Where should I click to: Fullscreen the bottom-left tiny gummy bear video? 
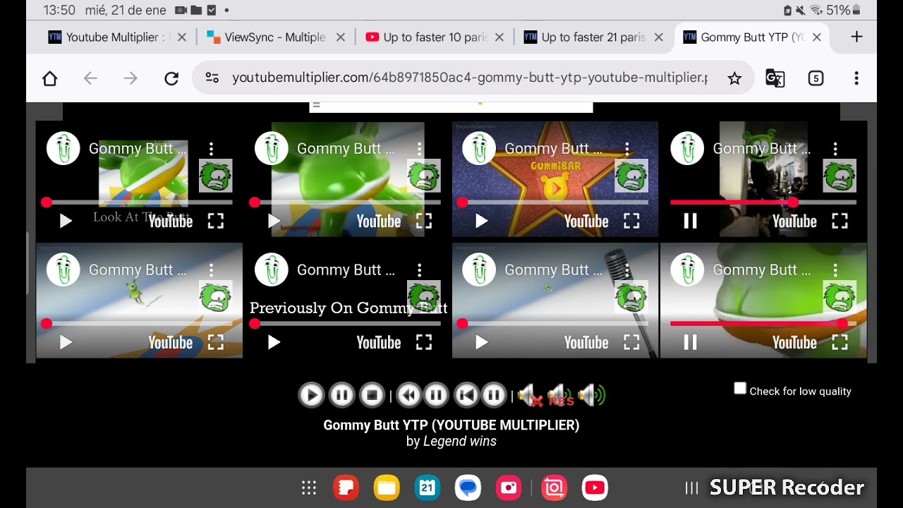click(216, 343)
